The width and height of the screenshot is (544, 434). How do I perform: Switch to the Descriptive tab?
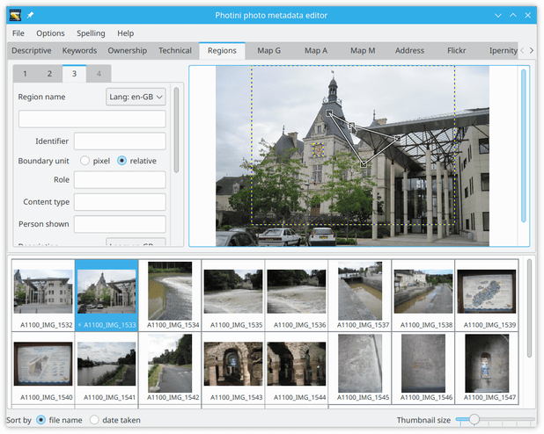[x=31, y=51]
